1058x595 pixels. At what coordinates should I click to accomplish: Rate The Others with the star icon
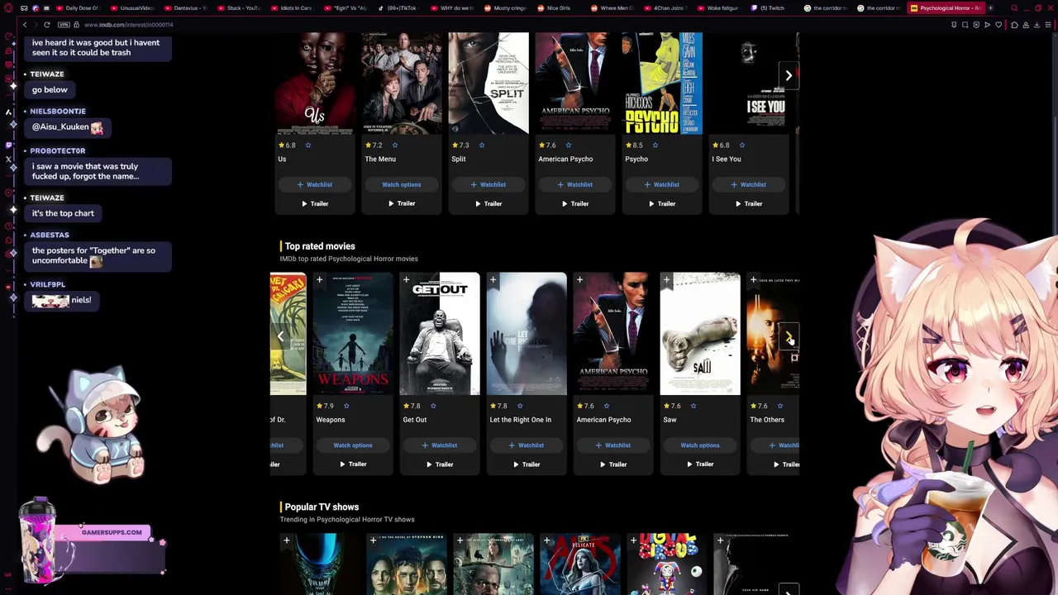click(x=780, y=406)
